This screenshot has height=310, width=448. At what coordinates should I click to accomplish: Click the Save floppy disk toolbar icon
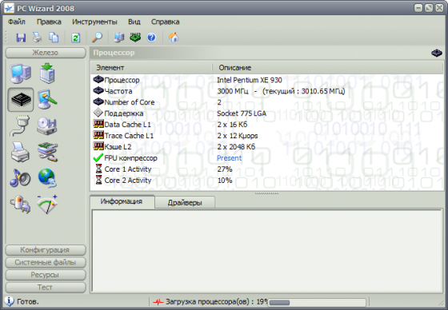click(21, 38)
